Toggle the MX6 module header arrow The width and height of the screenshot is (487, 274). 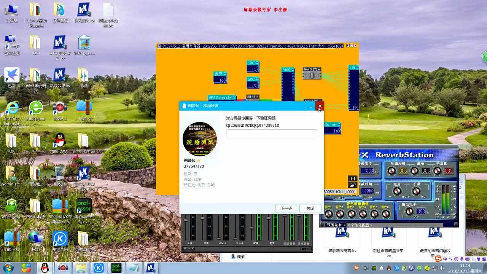coord(293,70)
